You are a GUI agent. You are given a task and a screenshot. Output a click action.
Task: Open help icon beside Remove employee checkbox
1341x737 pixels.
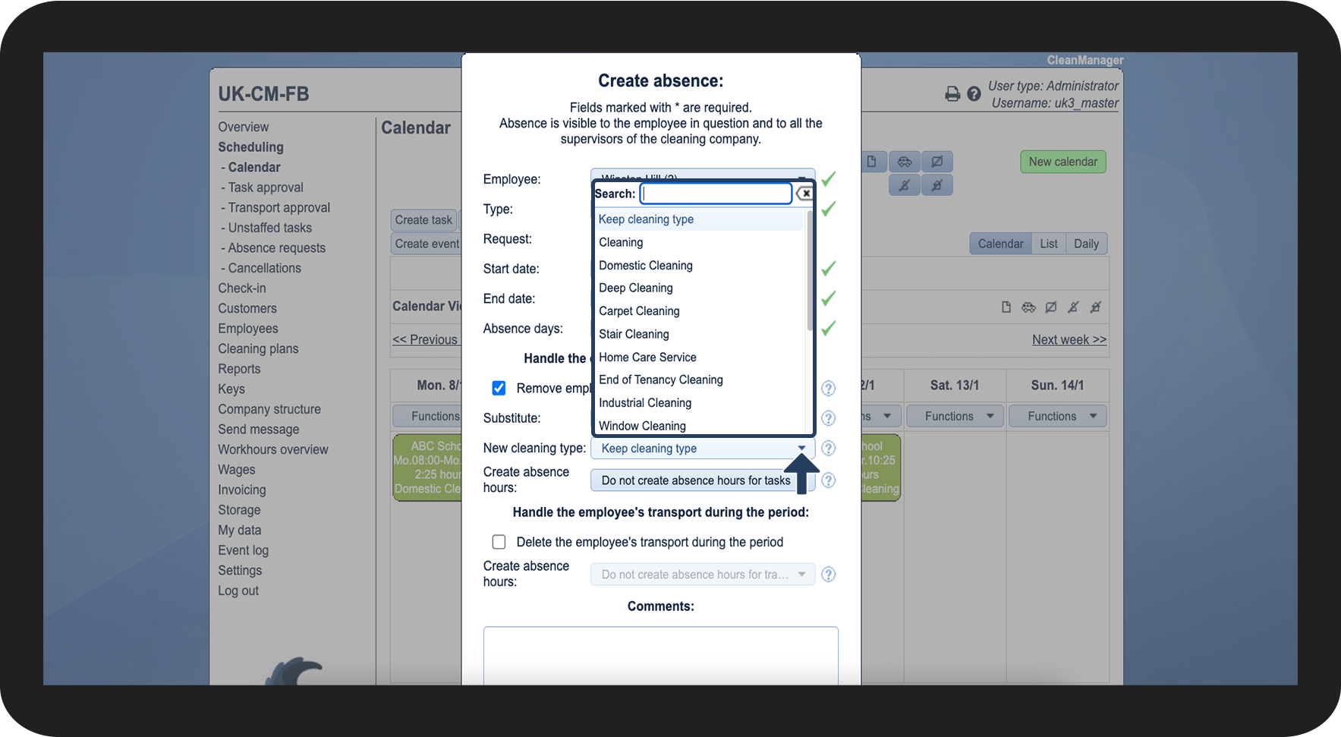829,389
